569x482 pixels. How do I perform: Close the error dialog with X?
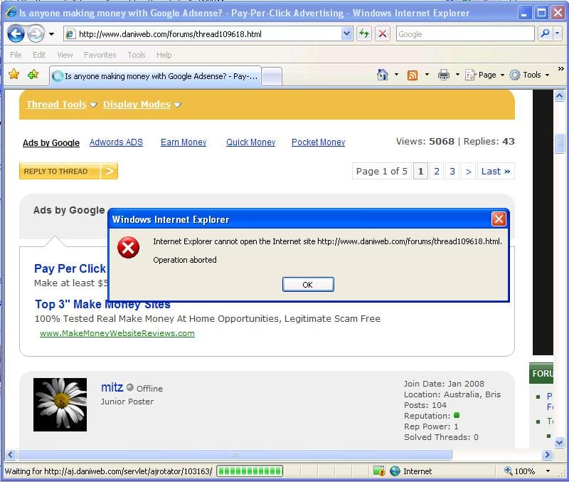pos(499,219)
